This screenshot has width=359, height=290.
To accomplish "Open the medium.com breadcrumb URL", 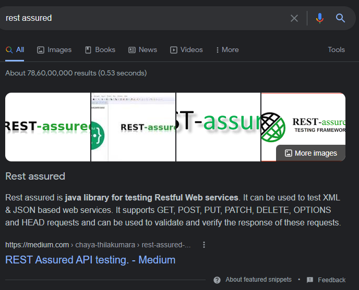I will pos(98,245).
